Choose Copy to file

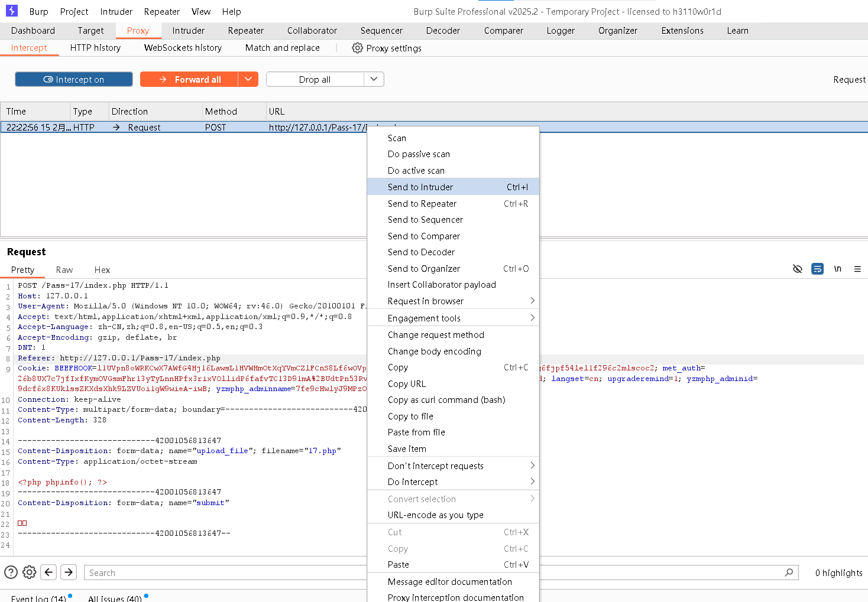[453, 416]
